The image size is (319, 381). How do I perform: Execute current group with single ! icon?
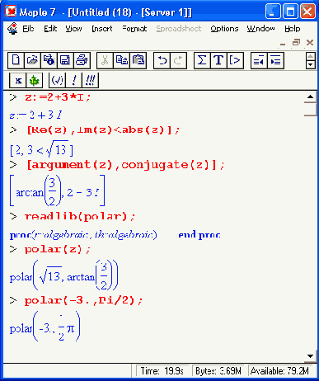point(73,80)
